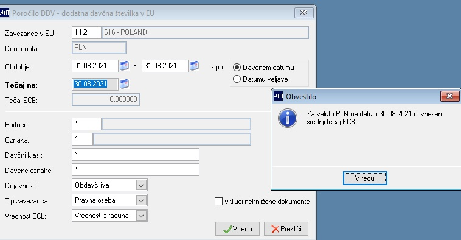This screenshot has width=461, height=240.
Task: Click the green-check V redu button in the report dialog
Action: [x=237, y=229]
